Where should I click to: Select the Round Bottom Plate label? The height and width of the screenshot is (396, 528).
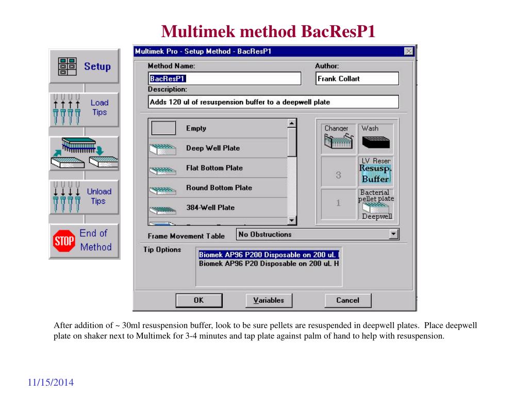coord(219,188)
